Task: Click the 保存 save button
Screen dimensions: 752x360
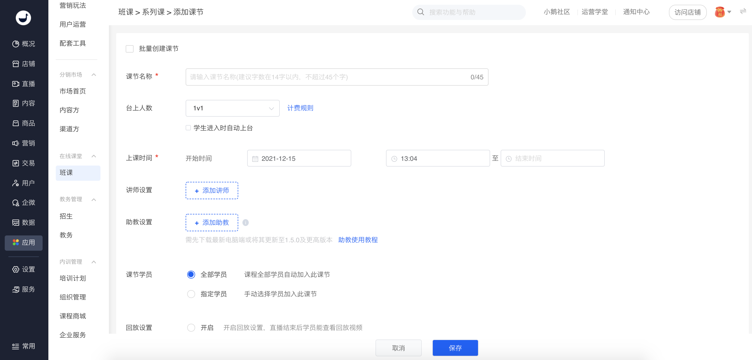Action: [x=455, y=348]
